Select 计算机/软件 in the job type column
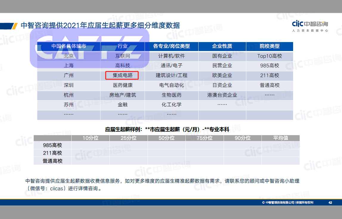 tap(171, 56)
